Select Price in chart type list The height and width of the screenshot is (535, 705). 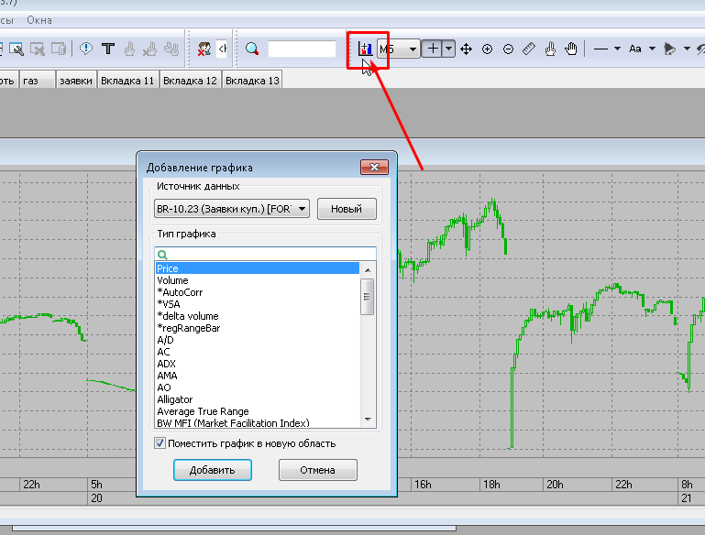pyautogui.click(x=258, y=268)
